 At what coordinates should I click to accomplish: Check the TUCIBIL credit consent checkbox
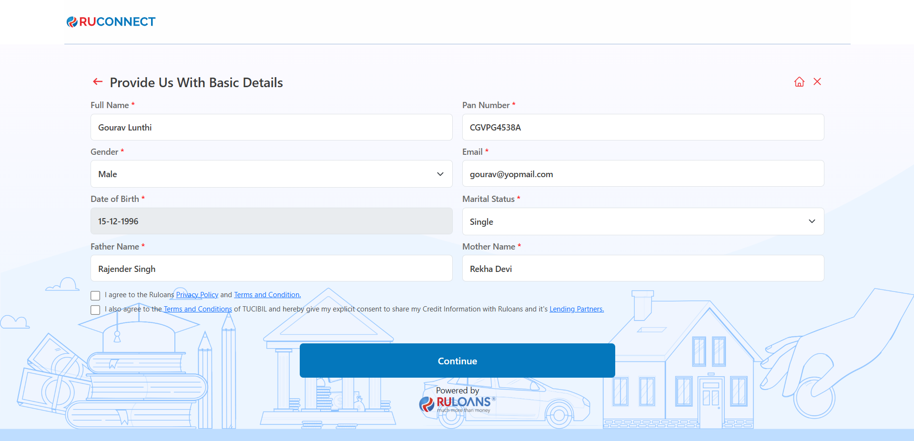point(95,310)
